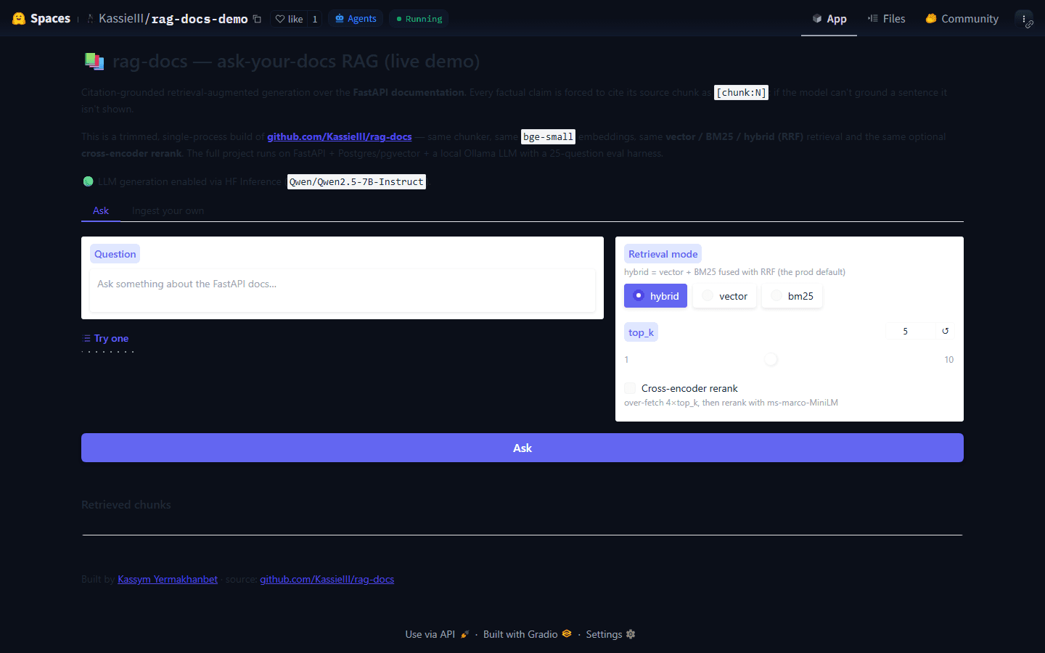
Task: Copy the rag-docs-demo repo name icon
Action: click(257, 19)
